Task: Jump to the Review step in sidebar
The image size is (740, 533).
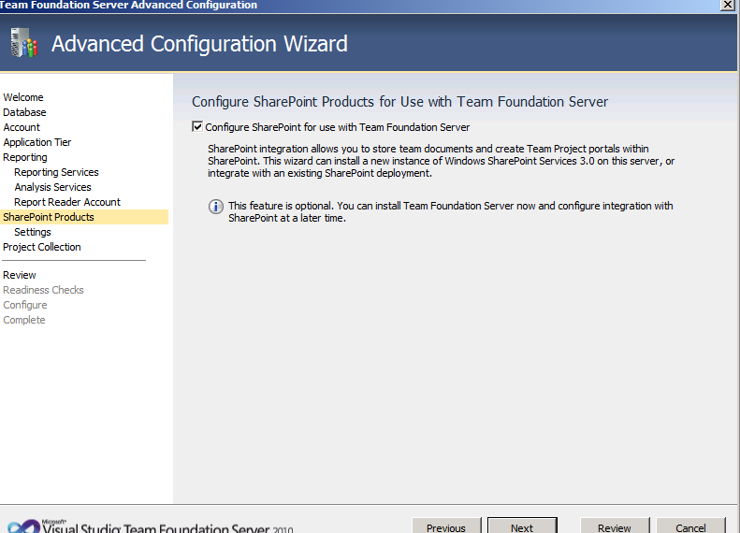Action: tap(20, 275)
